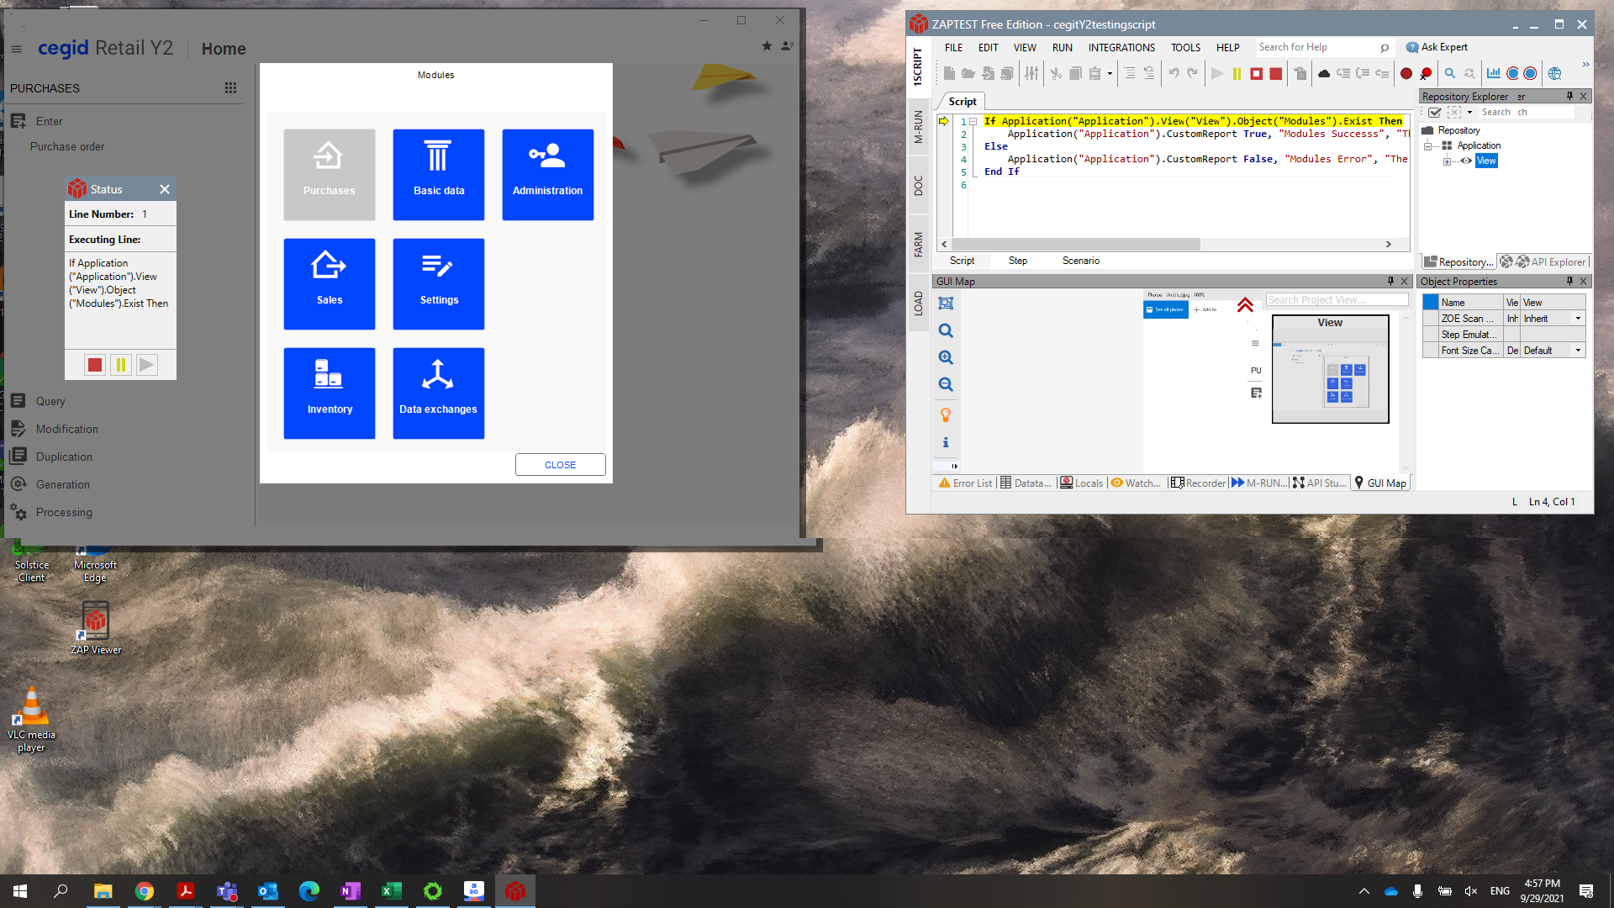Click the Redo toolbar icon
1614x908 pixels.
tap(1192, 74)
